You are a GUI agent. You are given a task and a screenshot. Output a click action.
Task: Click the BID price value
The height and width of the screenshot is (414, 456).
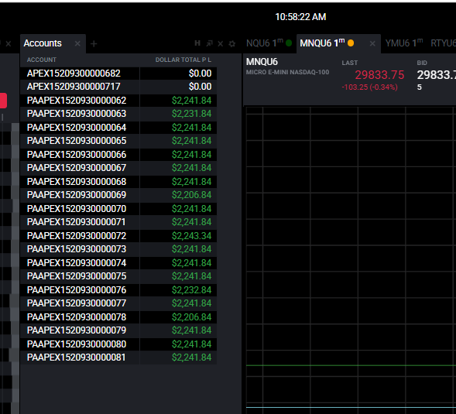[436, 75]
